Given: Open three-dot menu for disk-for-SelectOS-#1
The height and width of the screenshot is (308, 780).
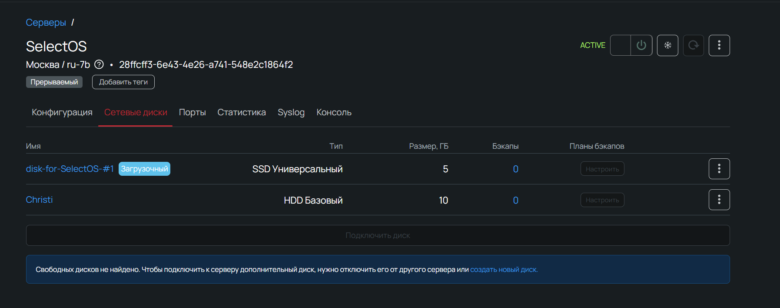Looking at the screenshot, I should click(x=719, y=169).
